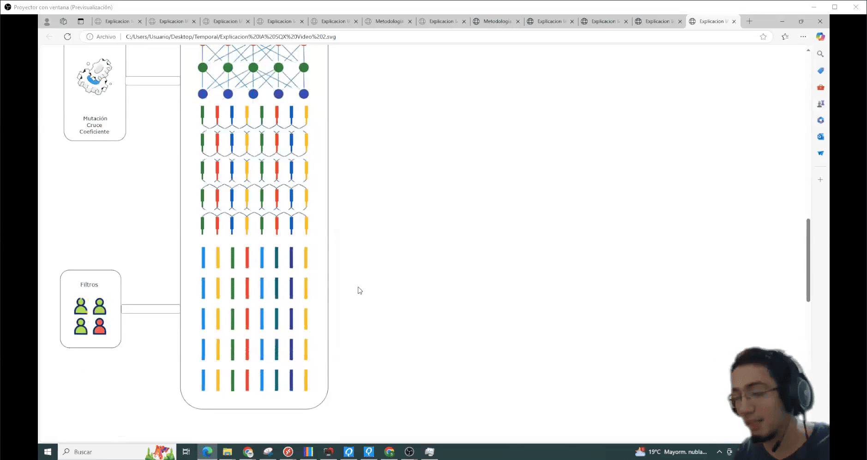Open sidebar Microsoft 365 icon

point(820,120)
